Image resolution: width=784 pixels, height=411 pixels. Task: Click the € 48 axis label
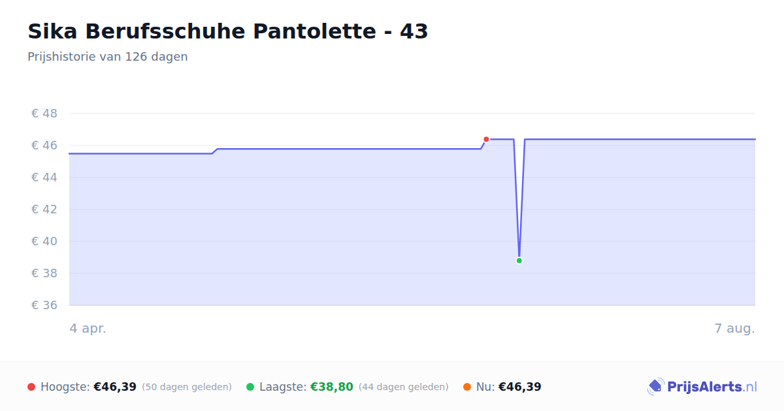pyautogui.click(x=44, y=114)
